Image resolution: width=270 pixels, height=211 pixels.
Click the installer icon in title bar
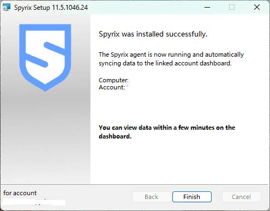coord(7,8)
